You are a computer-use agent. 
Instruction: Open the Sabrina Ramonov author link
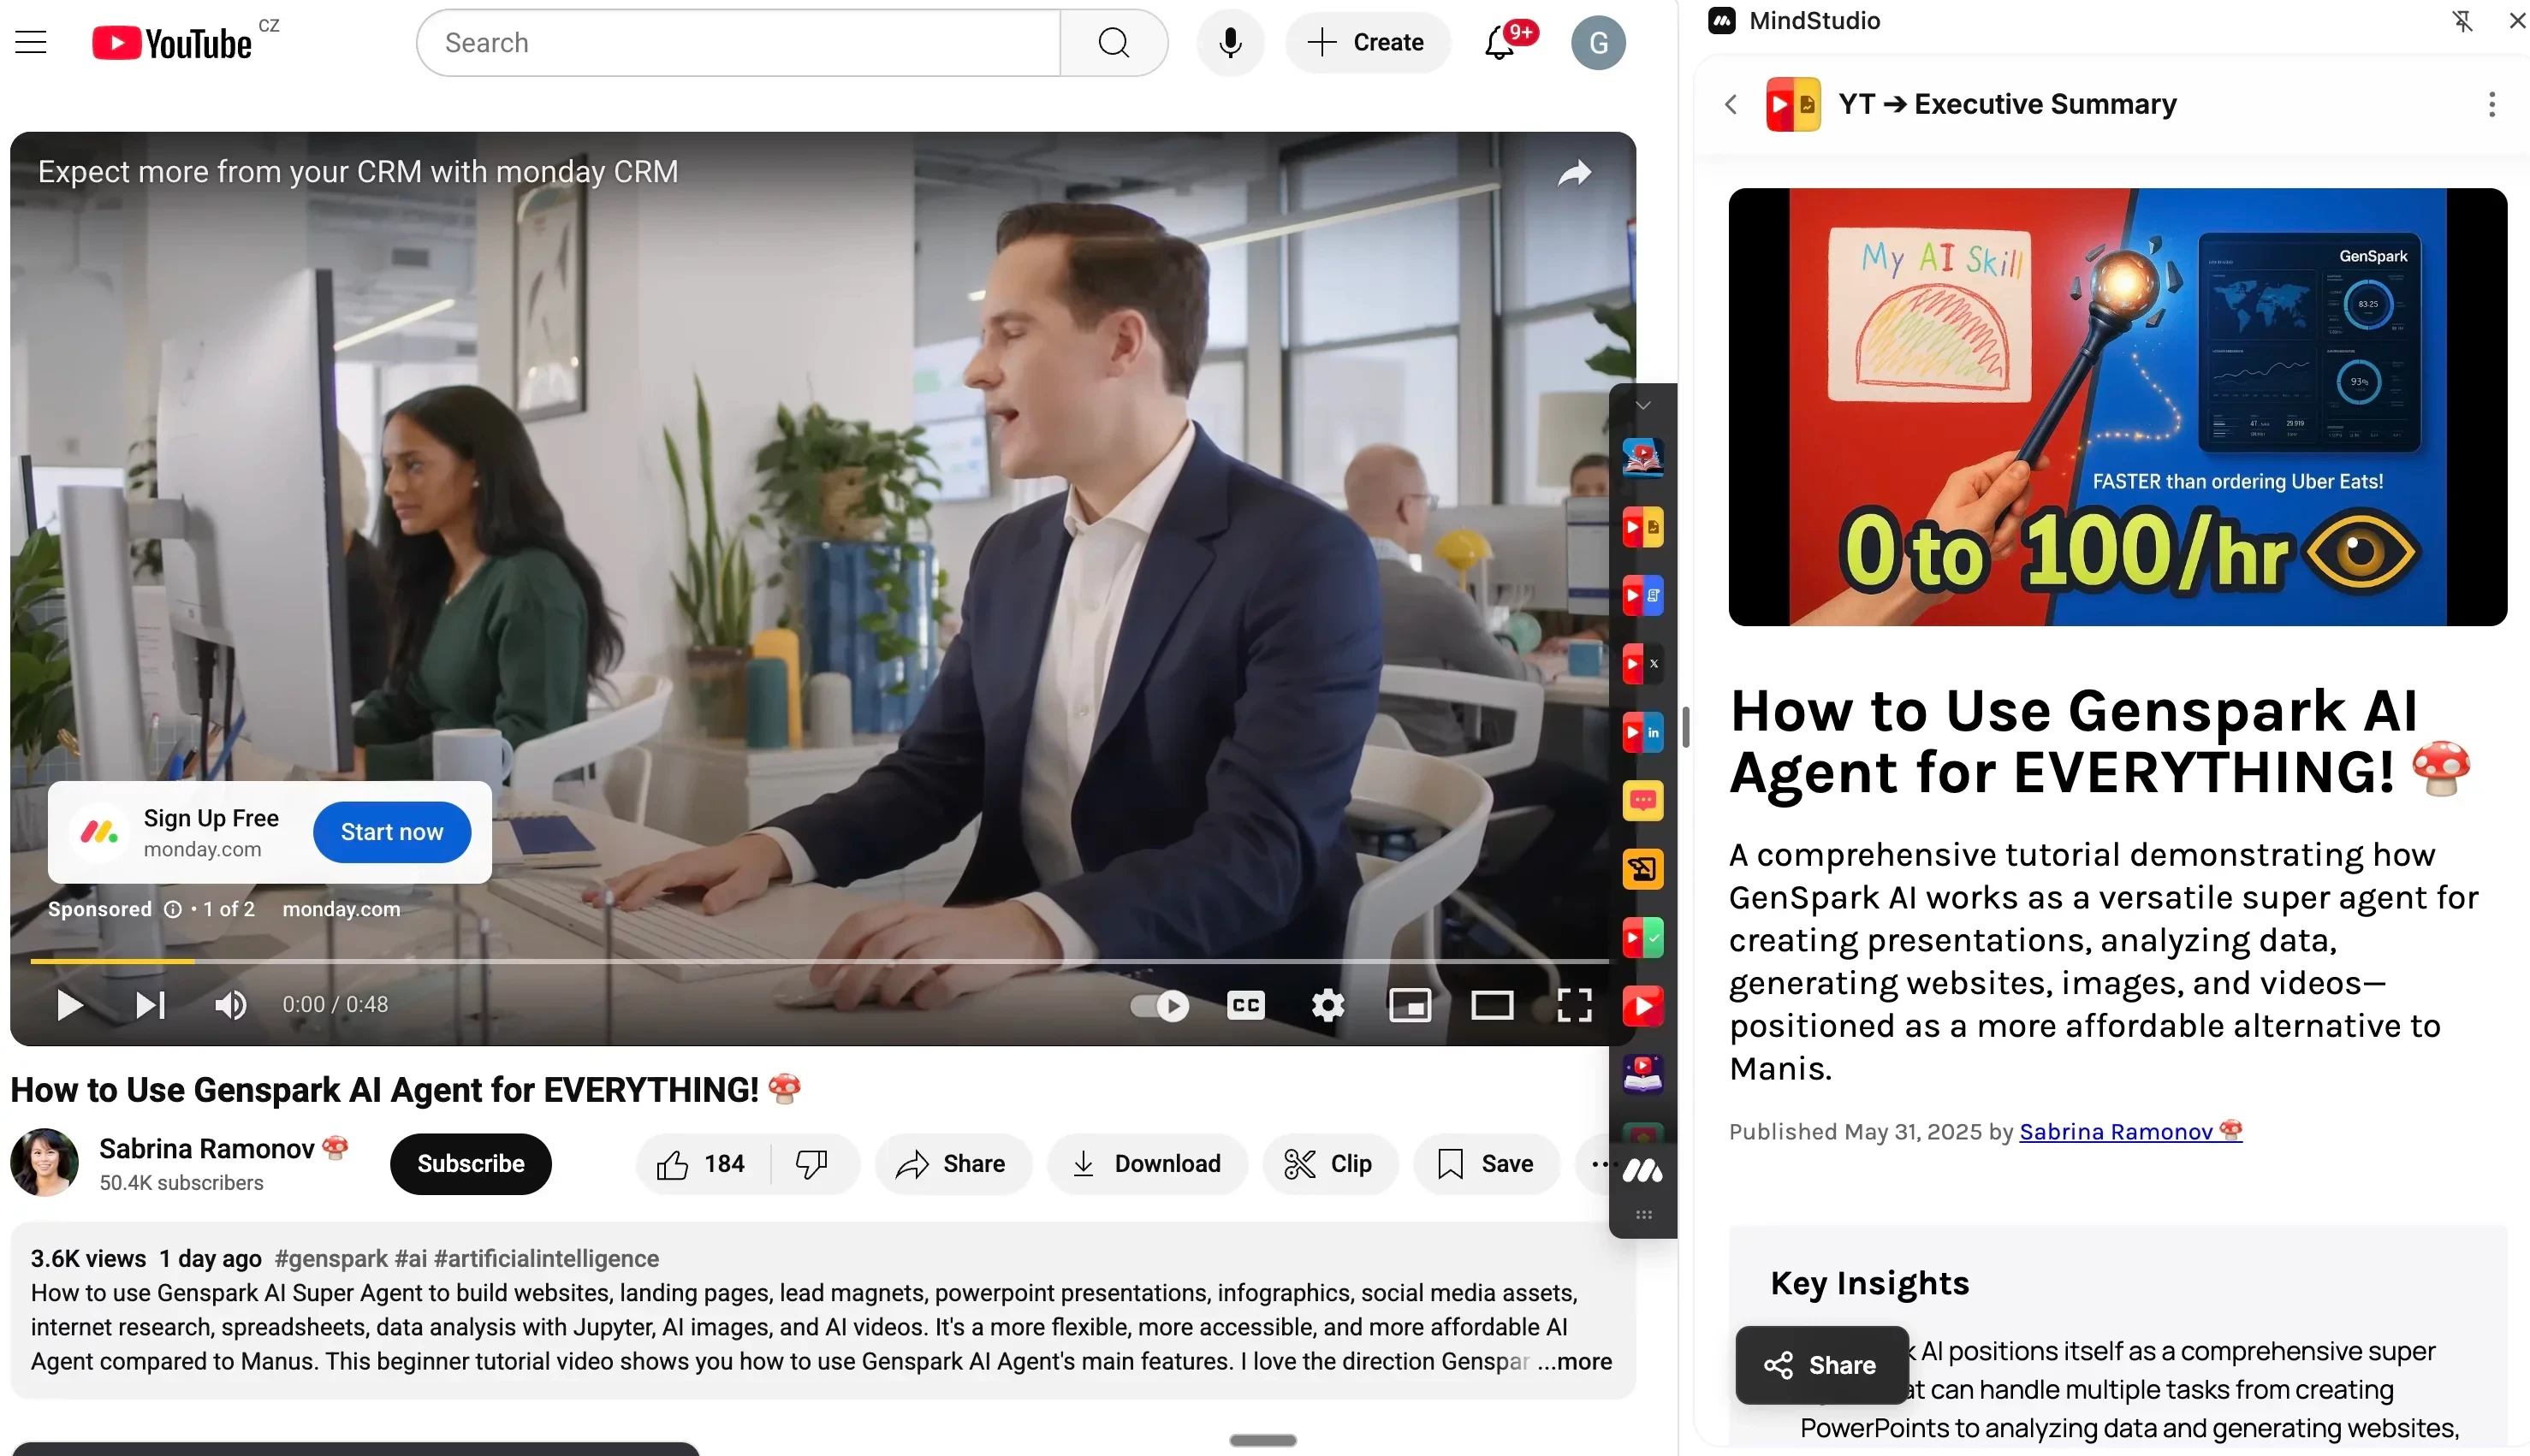[2129, 1131]
